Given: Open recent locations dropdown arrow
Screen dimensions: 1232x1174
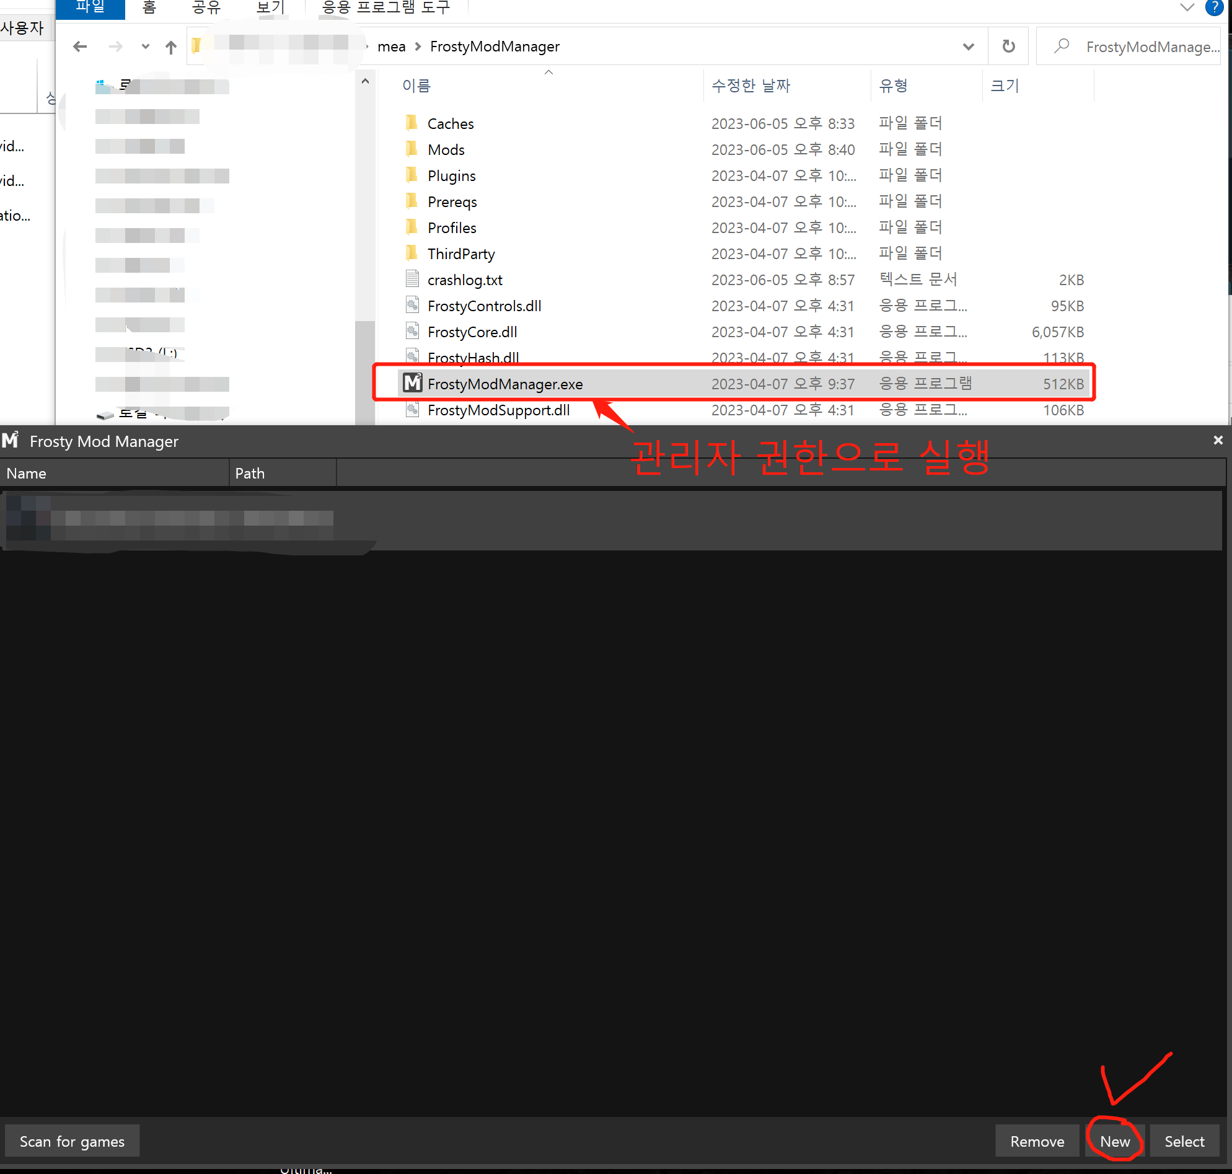Looking at the screenshot, I should coord(145,46).
